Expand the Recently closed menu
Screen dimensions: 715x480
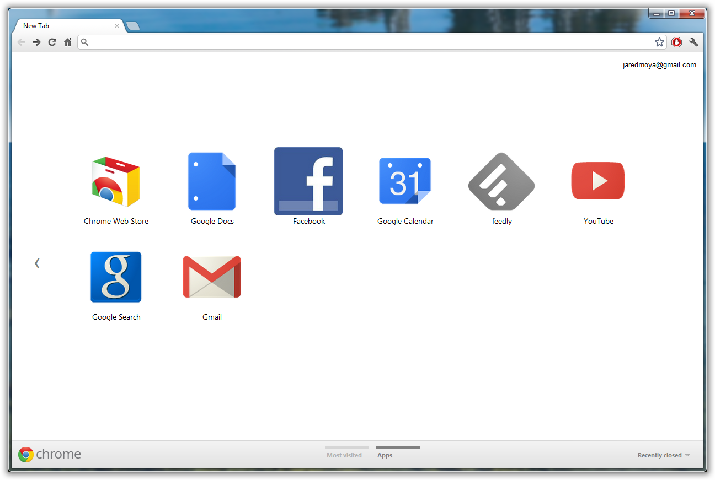click(664, 455)
